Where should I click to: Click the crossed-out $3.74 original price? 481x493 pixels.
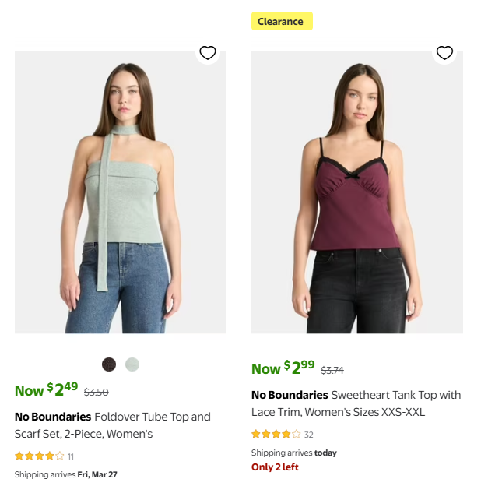(332, 371)
